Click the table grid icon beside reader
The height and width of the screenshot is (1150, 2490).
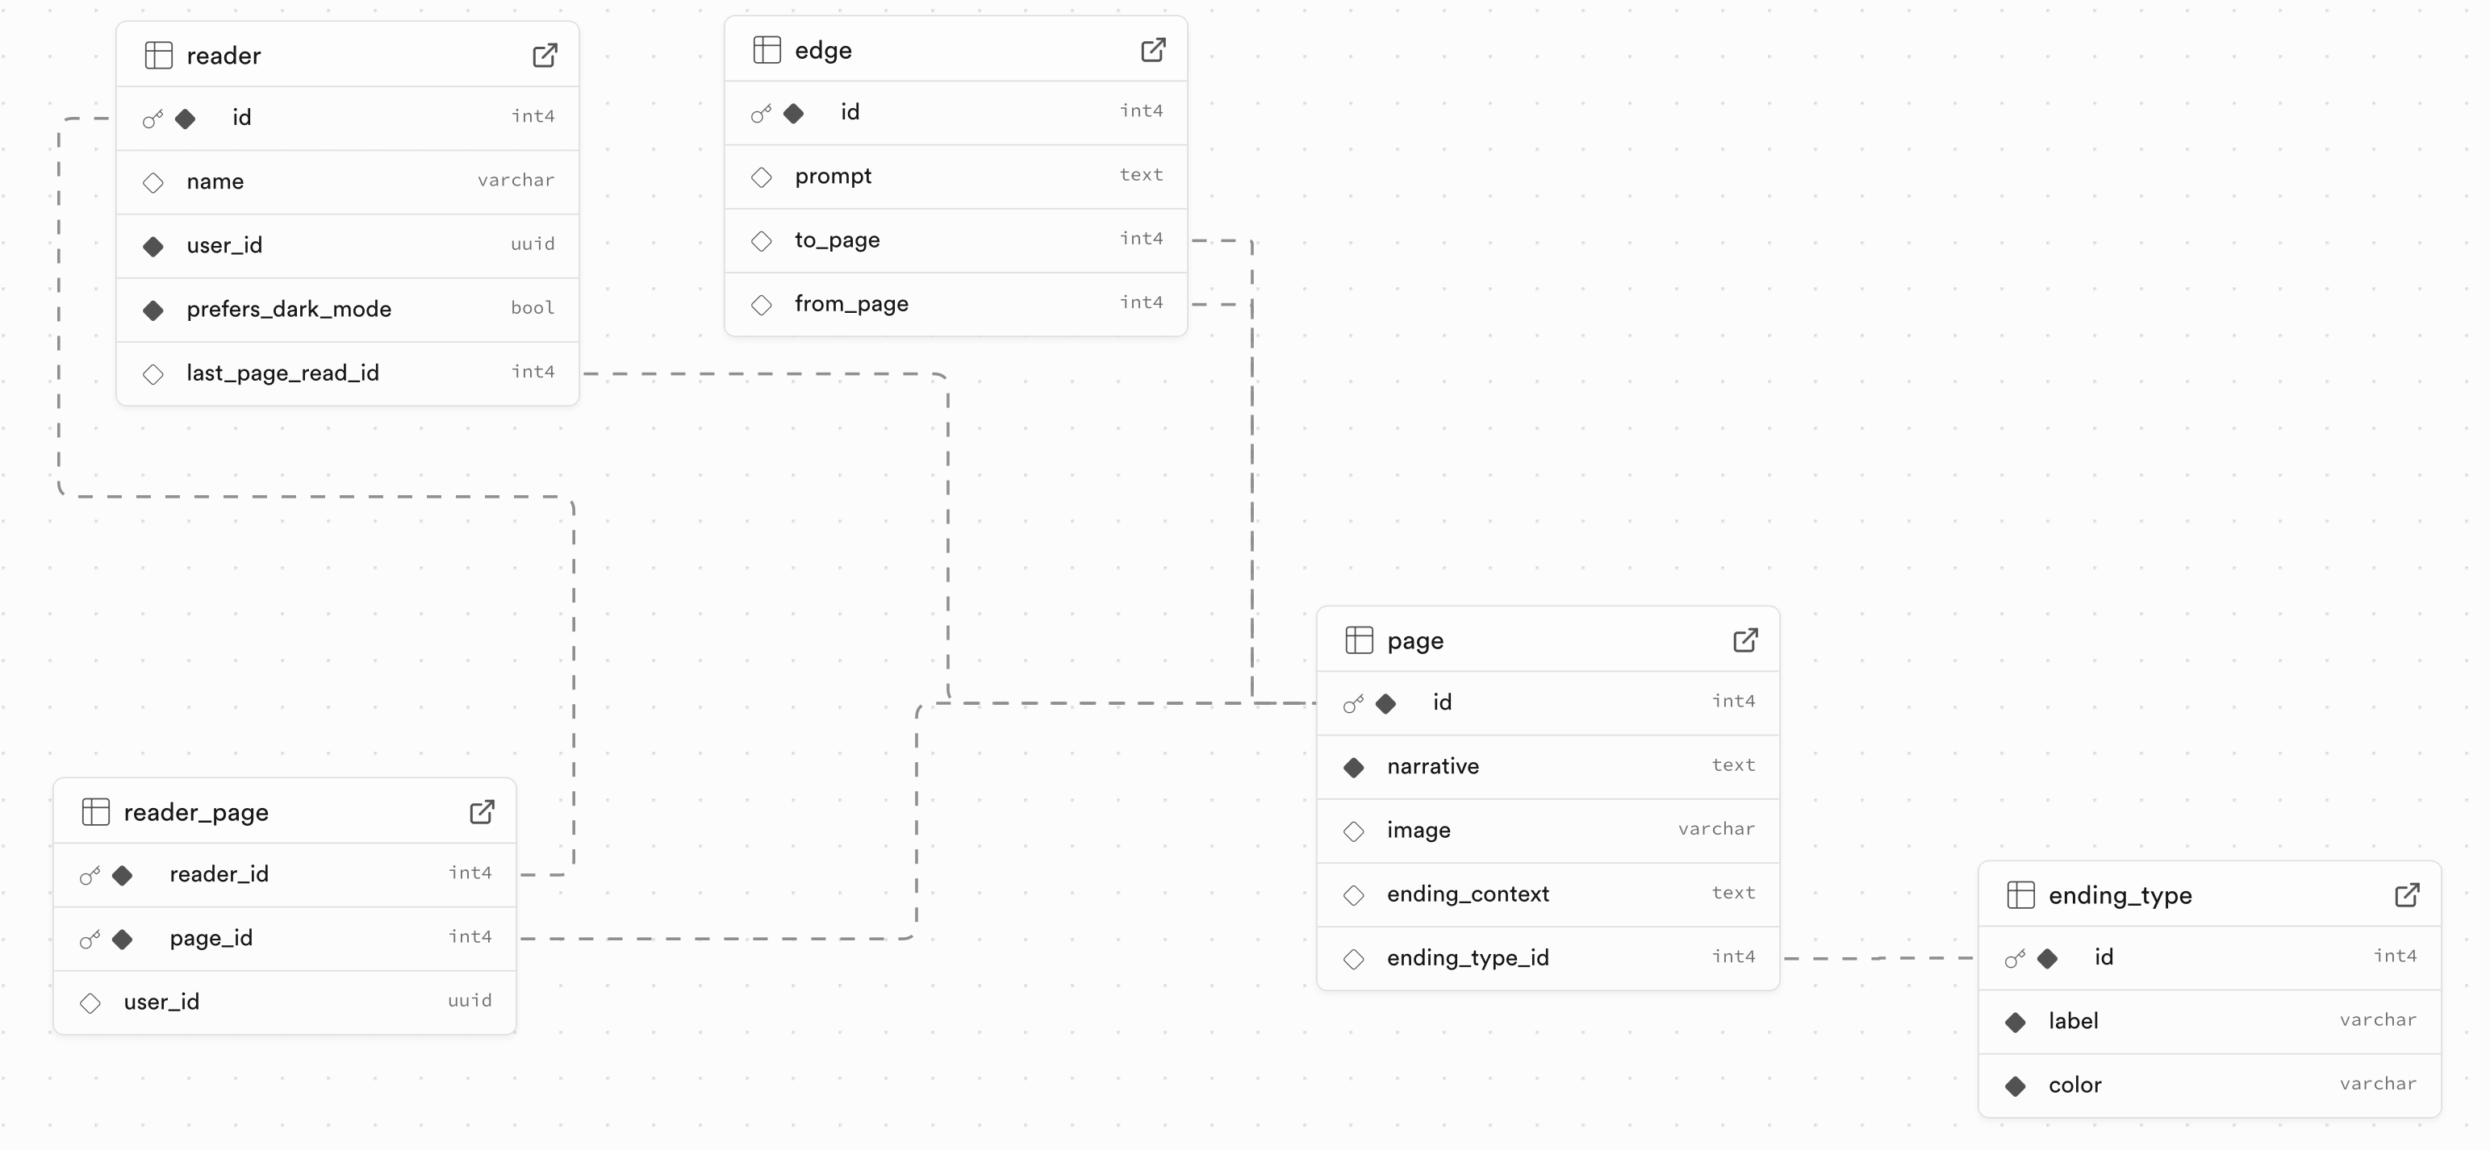(158, 55)
